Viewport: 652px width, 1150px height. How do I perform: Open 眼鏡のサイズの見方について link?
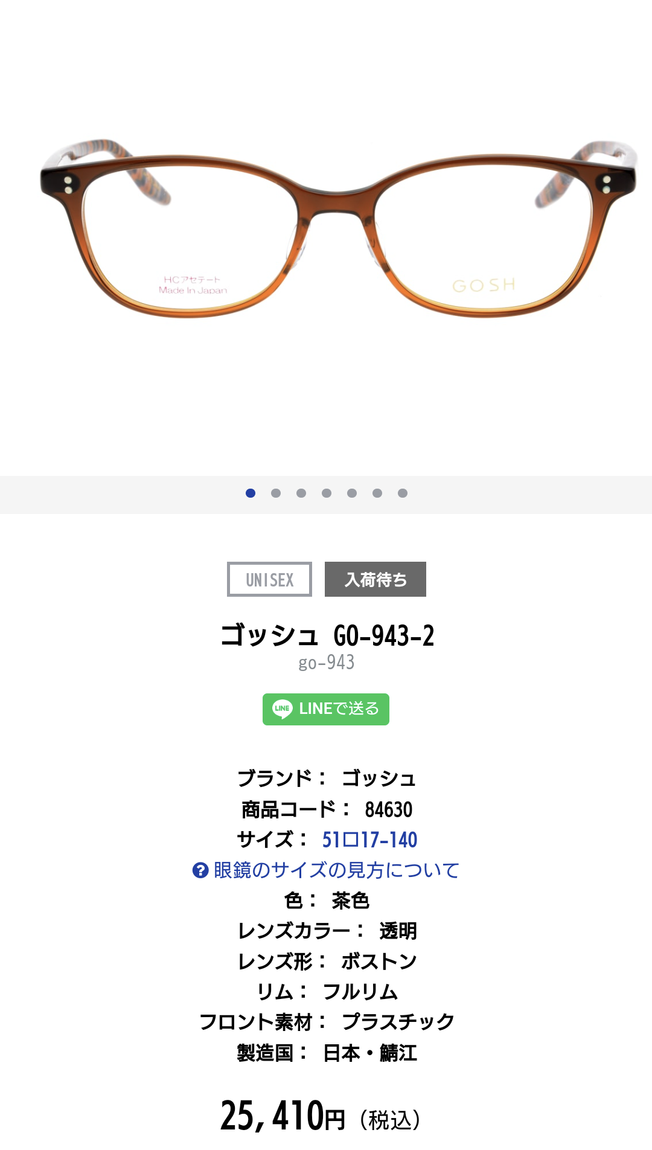[x=336, y=870]
